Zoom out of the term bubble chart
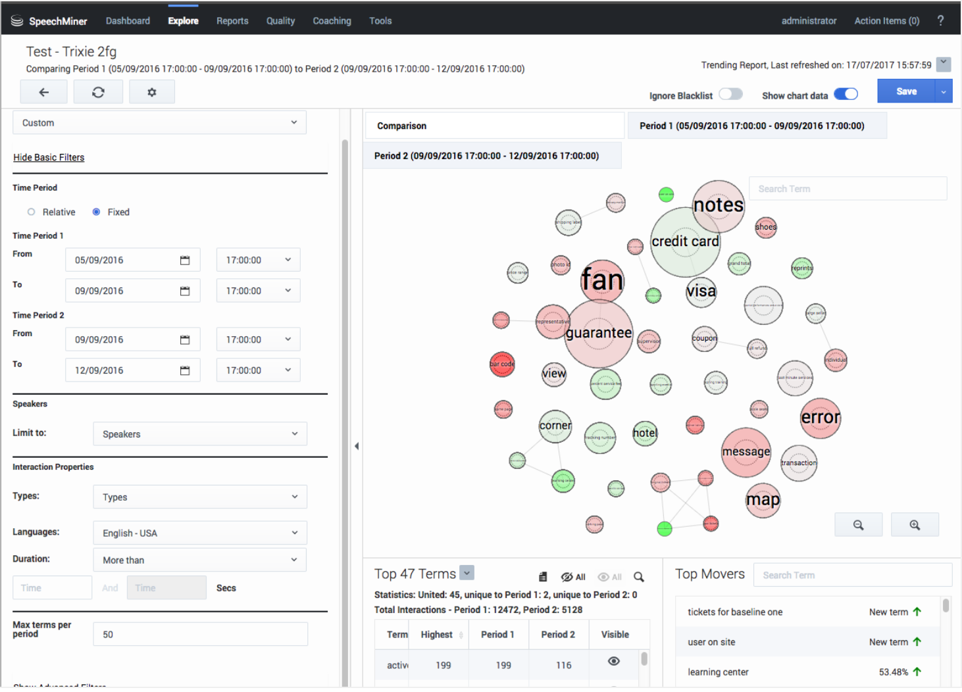Viewport: 962px width, 692px height. coord(858,525)
